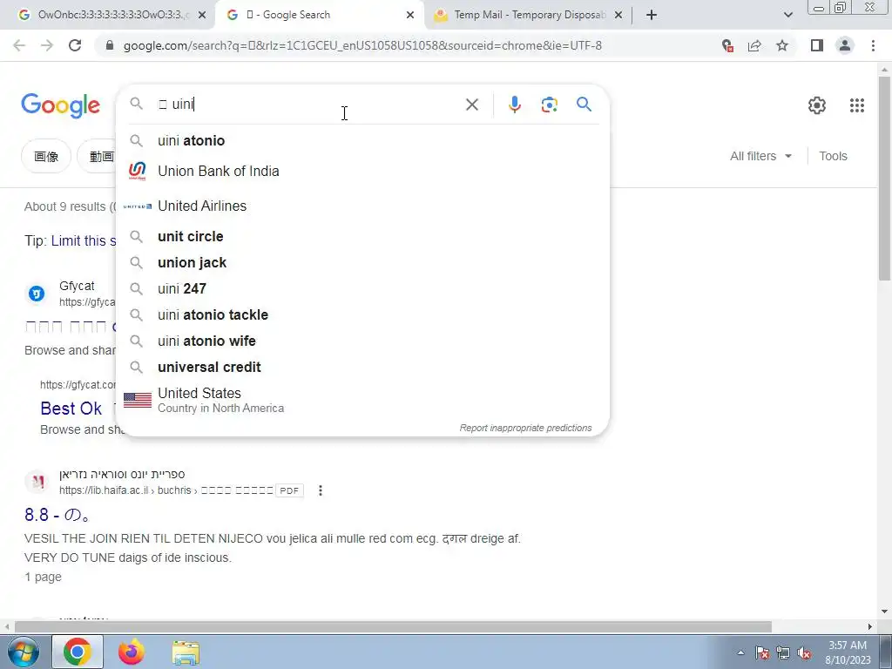Select the 動画 videos filter tab
Viewport: 892px width, 669px height.
coord(97,156)
